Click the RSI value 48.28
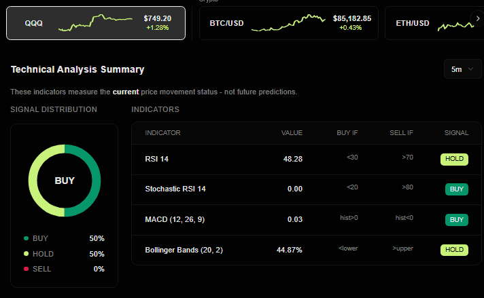 [x=293, y=159]
